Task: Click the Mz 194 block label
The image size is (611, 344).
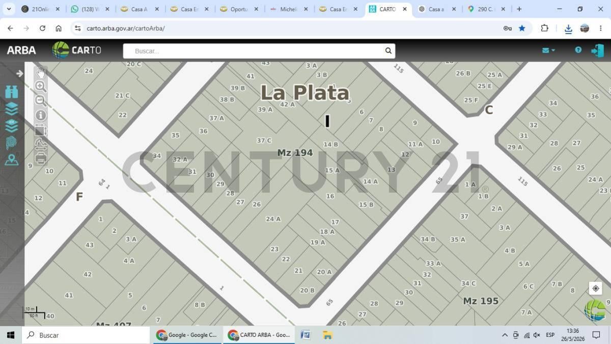Action: (x=295, y=152)
